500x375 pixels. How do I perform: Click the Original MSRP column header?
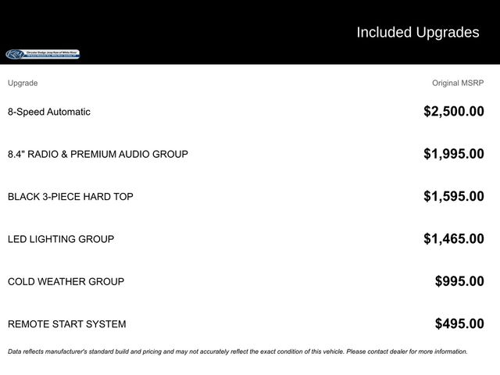click(458, 83)
